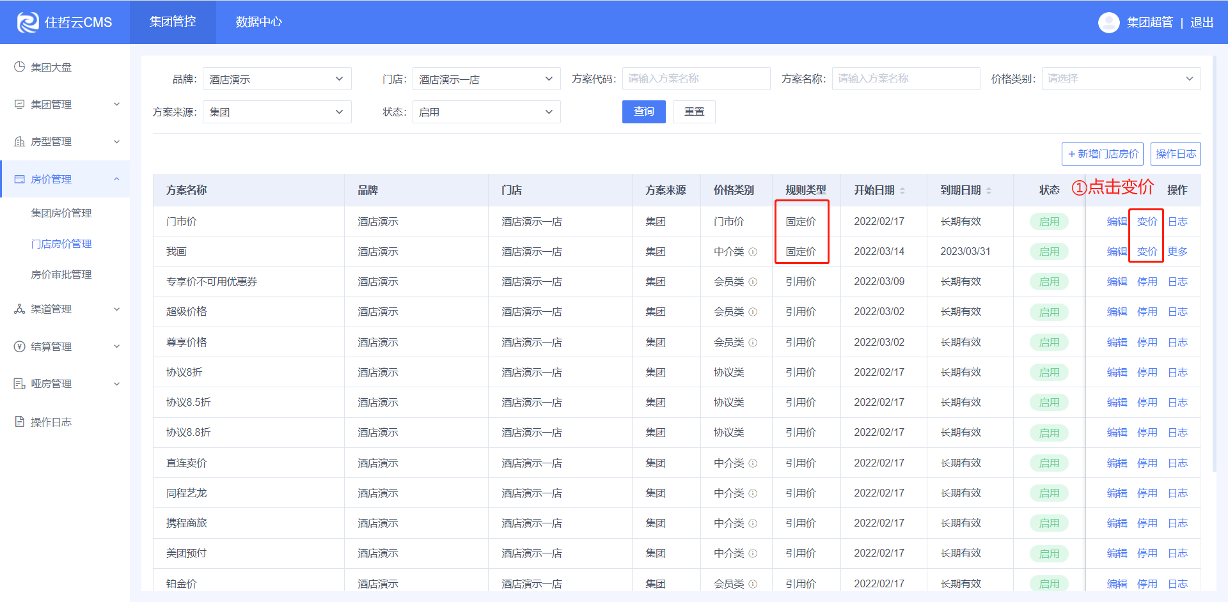Click the 操作日志 button above table
The height and width of the screenshot is (602, 1228).
[1176, 154]
